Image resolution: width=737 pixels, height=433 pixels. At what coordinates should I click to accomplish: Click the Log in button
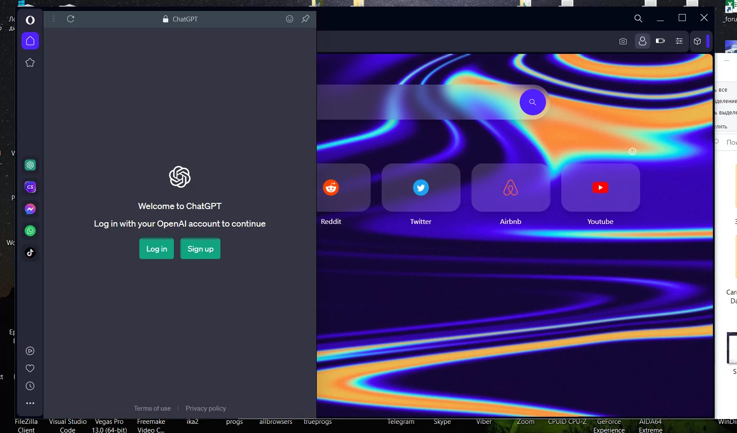pos(156,249)
